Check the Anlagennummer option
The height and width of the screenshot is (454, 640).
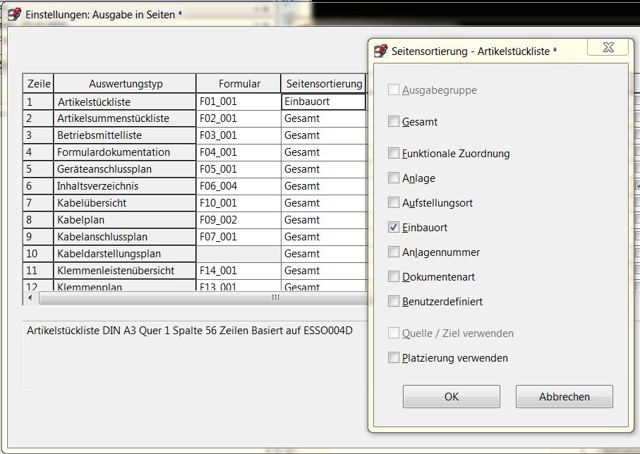tap(394, 252)
